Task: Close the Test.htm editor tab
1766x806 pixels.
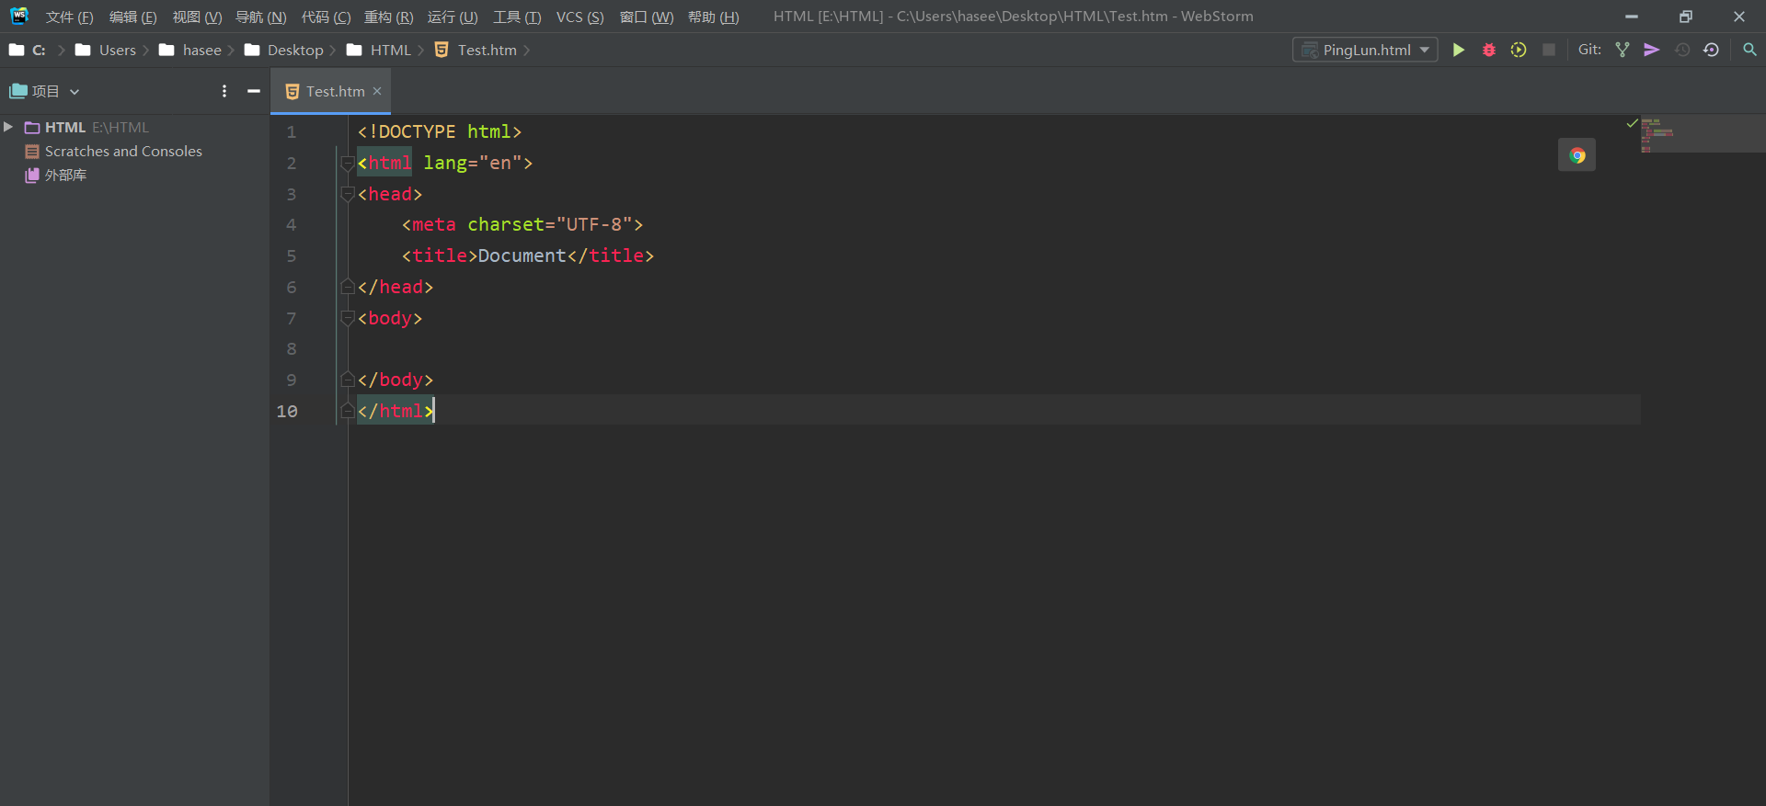Action: pos(377,91)
